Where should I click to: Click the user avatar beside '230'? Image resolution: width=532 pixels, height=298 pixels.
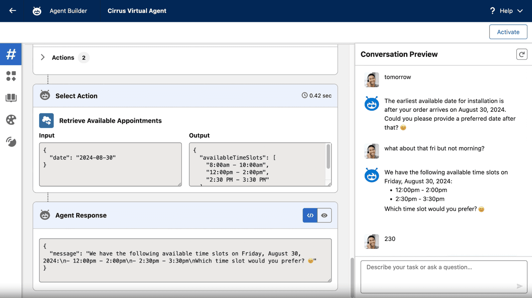coord(372,242)
